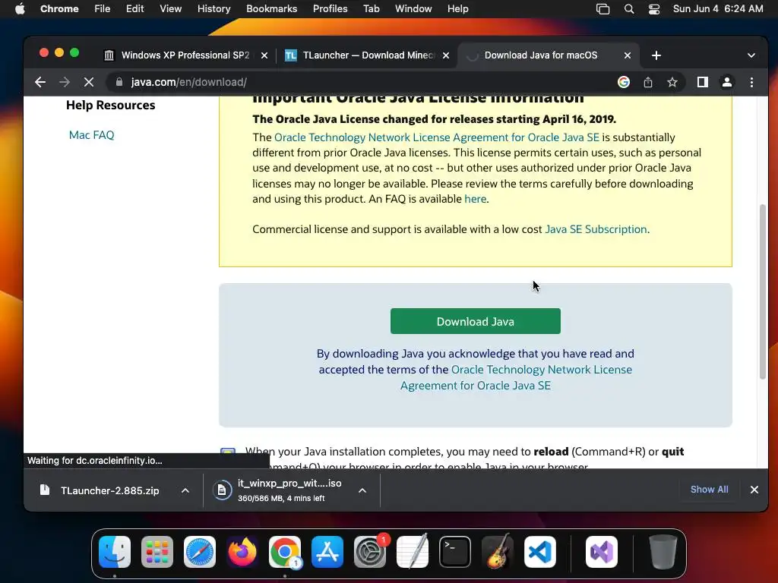Open the View menu
Image resolution: width=778 pixels, height=583 pixels.
pyautogui.click(x=170, y=9)
